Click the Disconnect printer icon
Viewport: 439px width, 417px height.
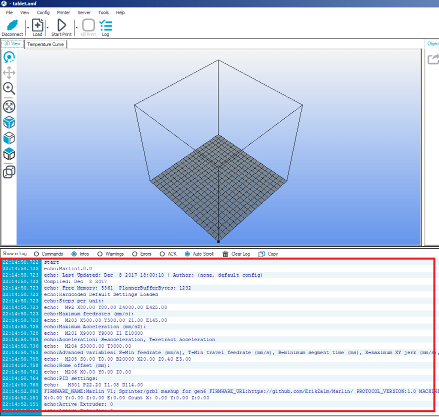coord(12,25)
